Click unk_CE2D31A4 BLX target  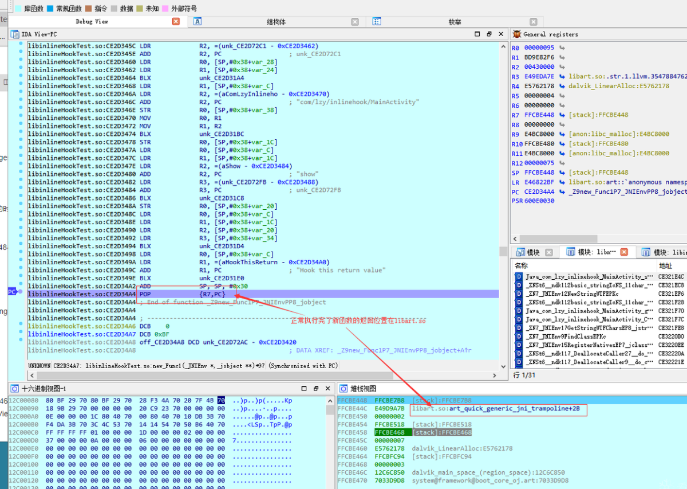tap(223, 78)
